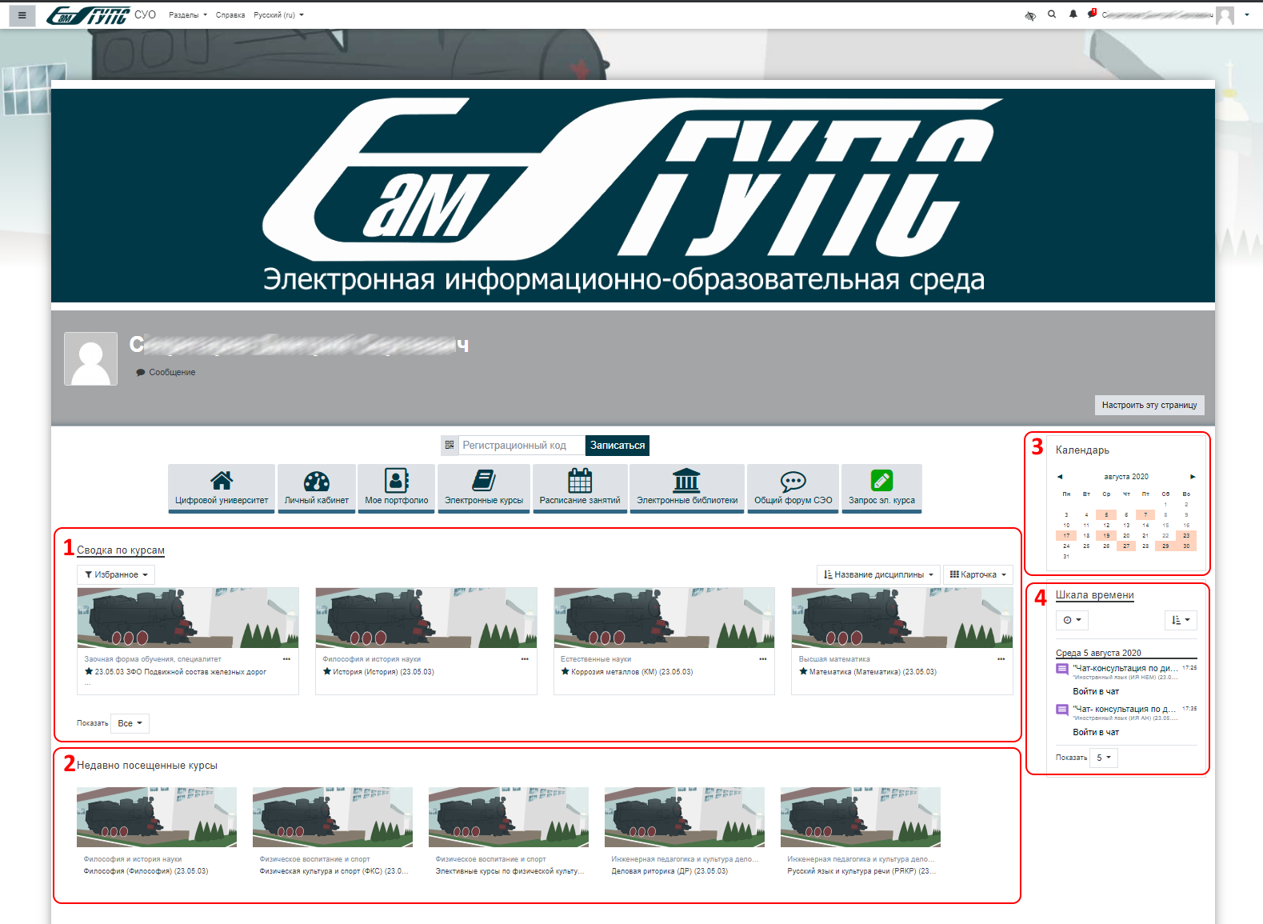This screenshot has width=1263, height=924.
Task: Select 30 August in calendar
Action: click(x=1186, y=546)
